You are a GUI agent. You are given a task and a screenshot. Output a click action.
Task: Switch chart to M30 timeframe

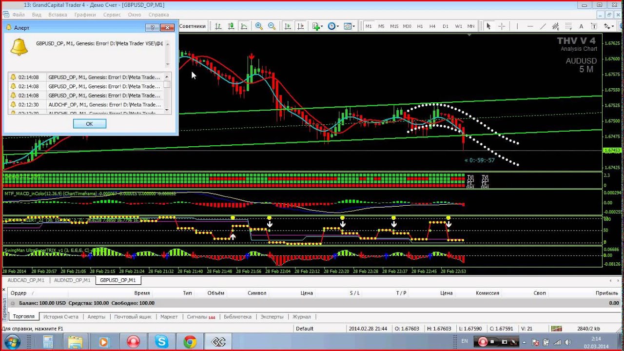(407, 26)
